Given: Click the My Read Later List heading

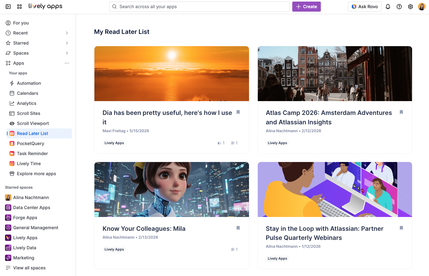Looking at the screenshot, I should pyautogui.click(x=122, y=32).
